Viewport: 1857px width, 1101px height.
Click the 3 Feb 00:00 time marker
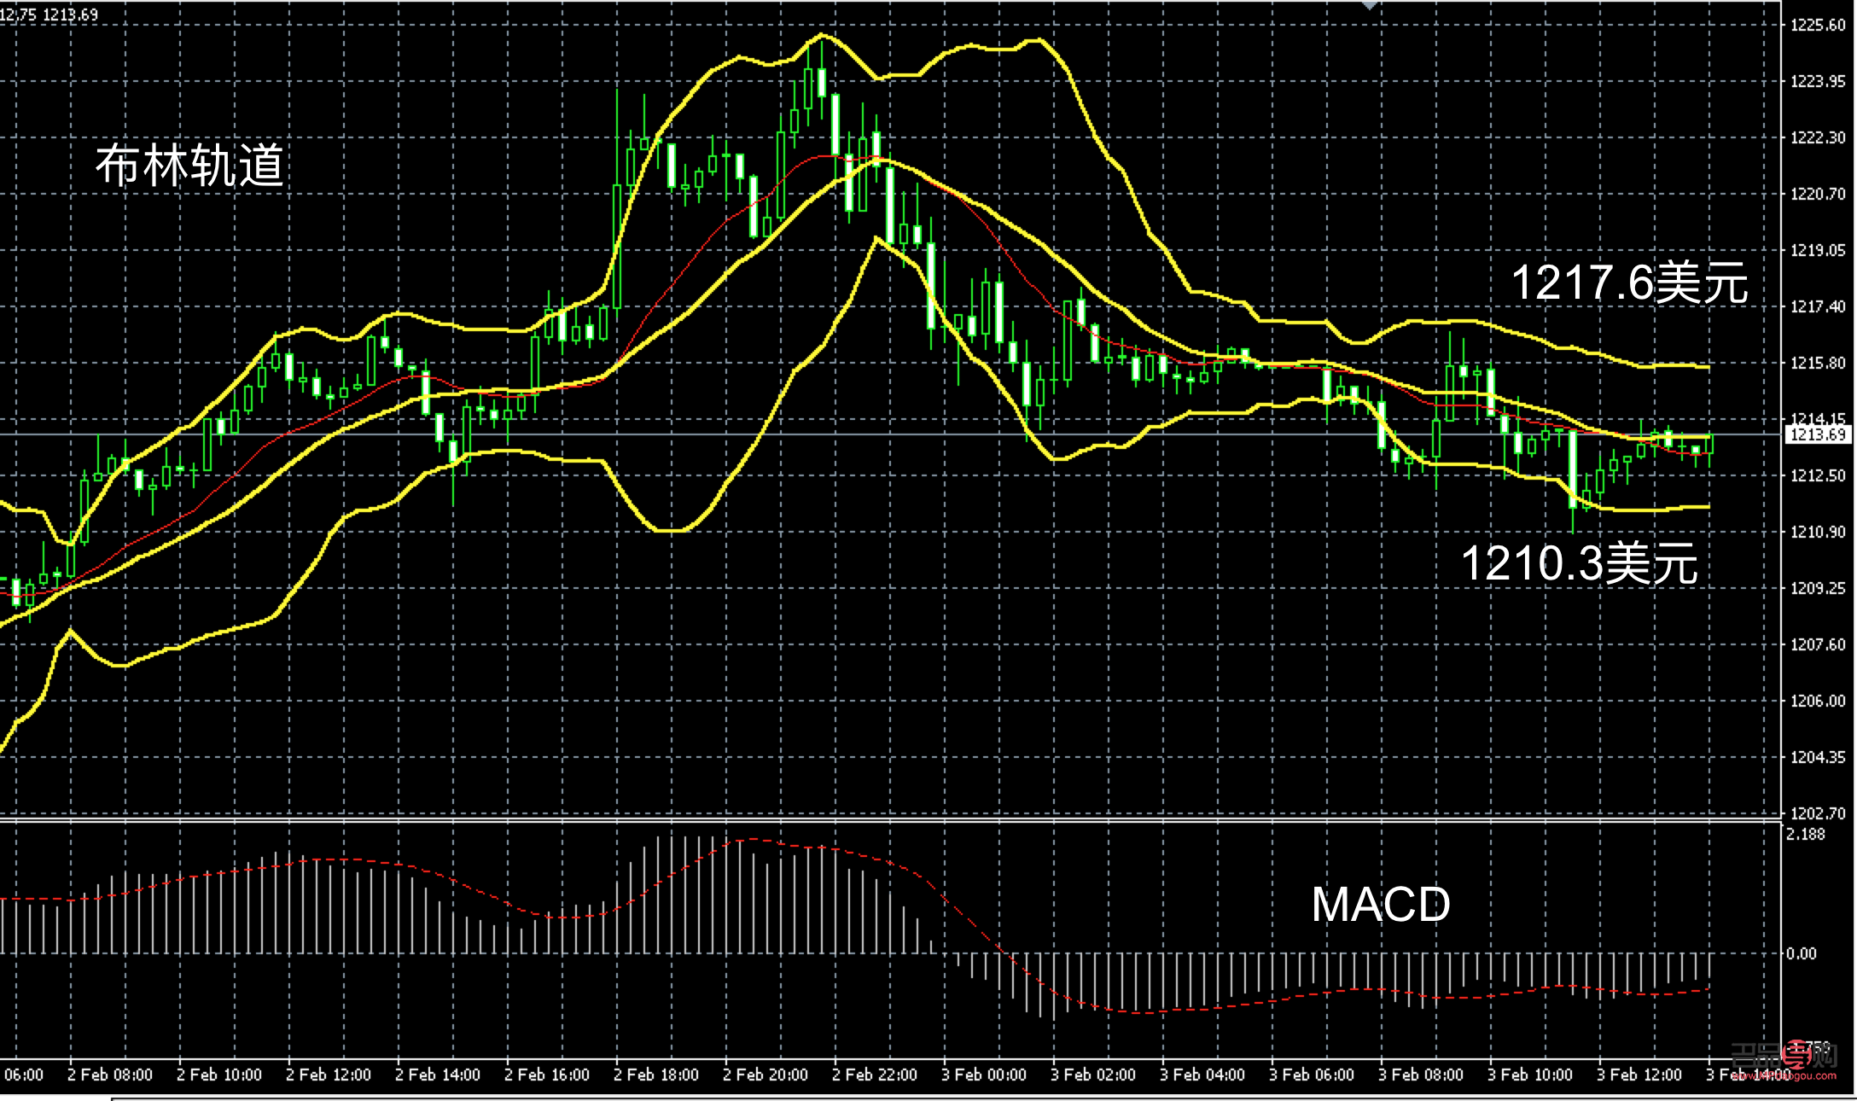coord(983,1075)
